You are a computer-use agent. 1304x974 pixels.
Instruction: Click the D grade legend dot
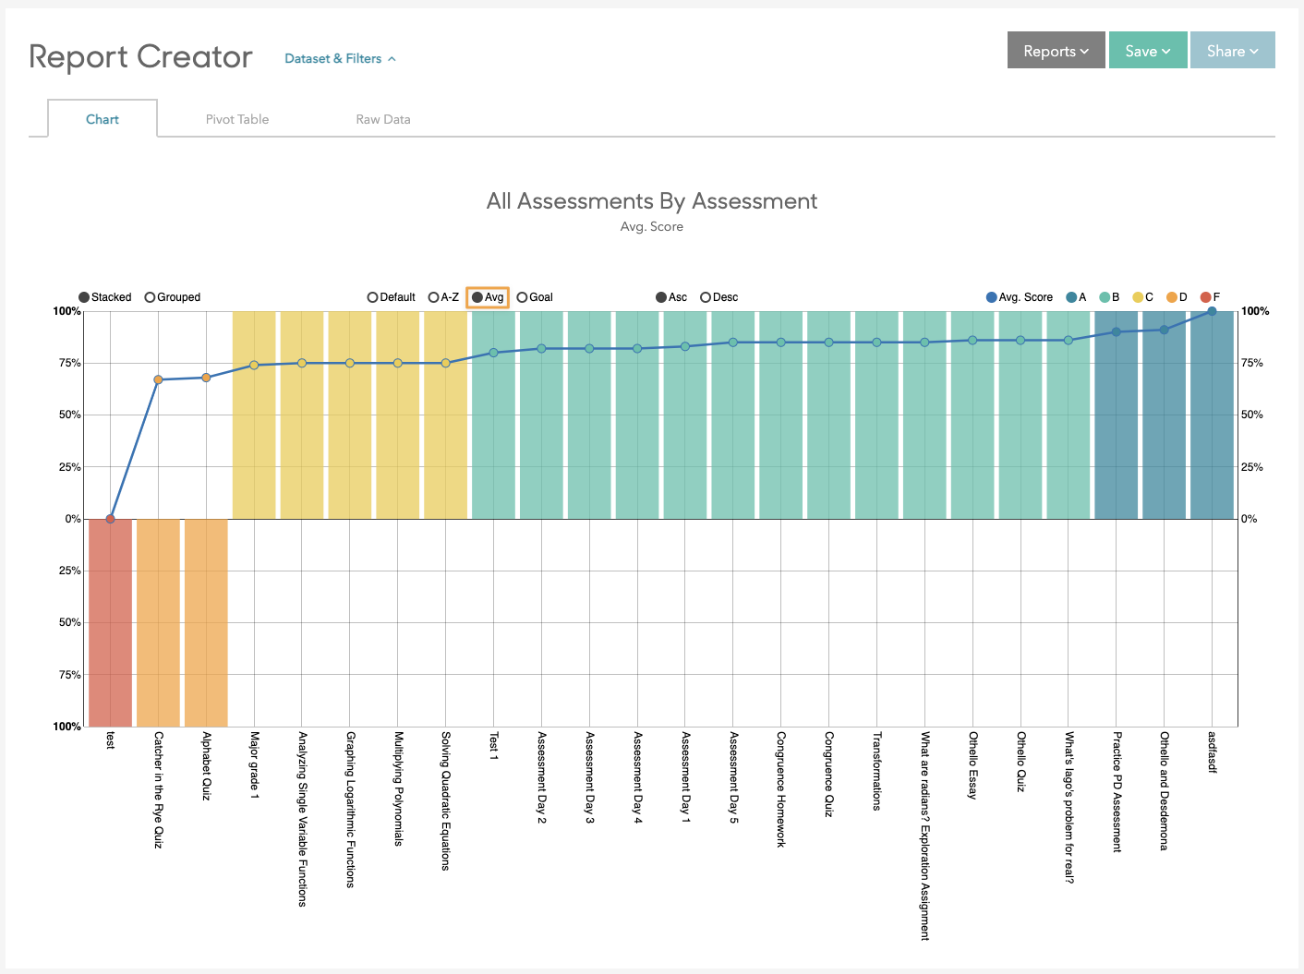[x=1172, y=297]
